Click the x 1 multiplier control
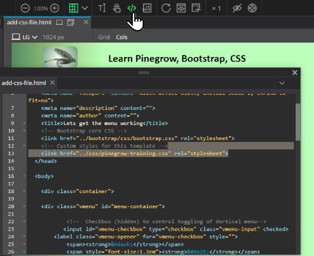Viewport: 314px width, 256px height. click(x=217, y=9)
